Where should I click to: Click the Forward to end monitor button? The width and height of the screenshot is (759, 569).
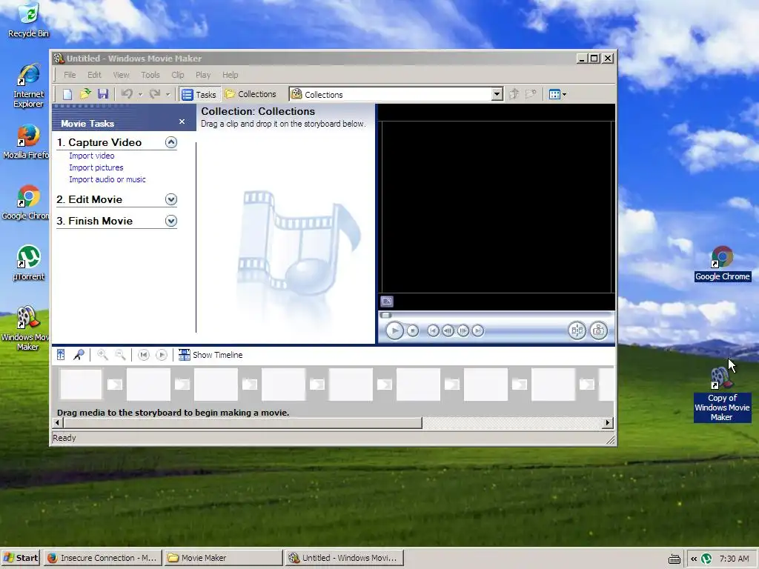[478, 330]
